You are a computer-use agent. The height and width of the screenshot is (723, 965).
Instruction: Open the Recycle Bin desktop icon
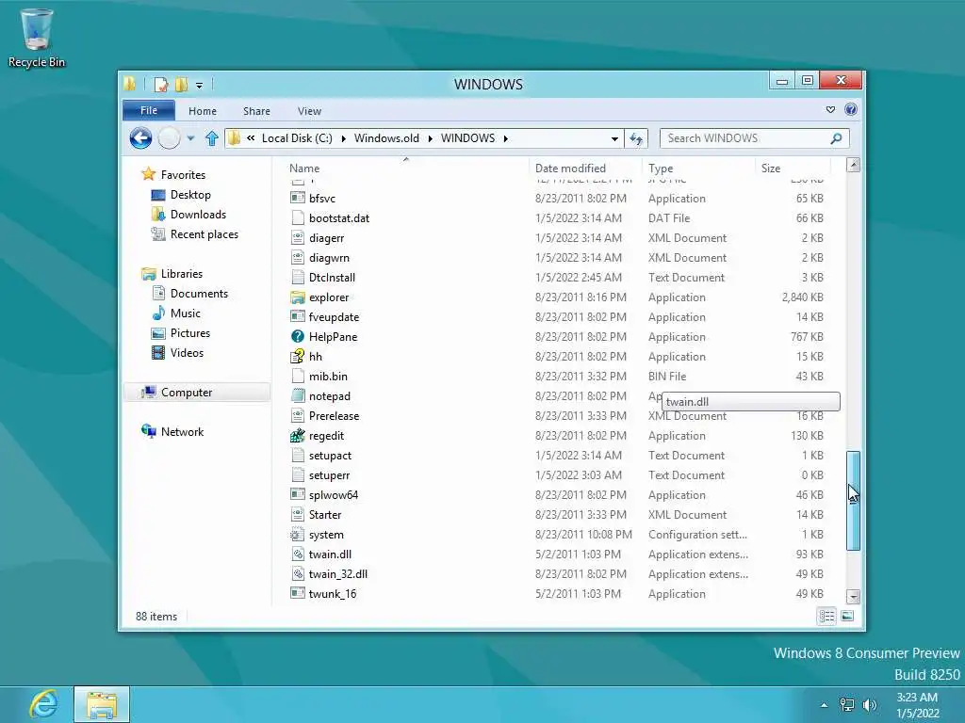[x=37, y=37]
